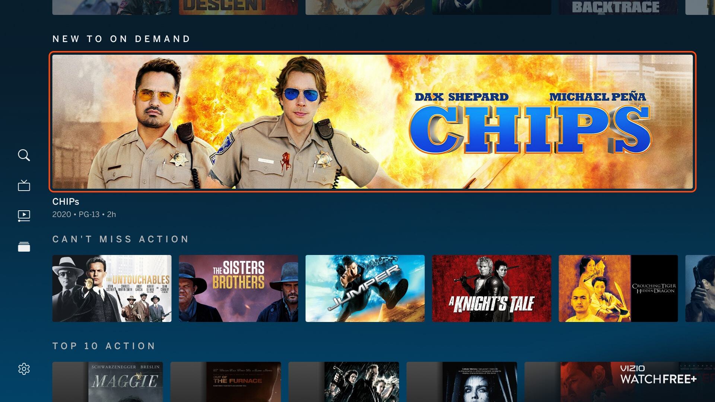Choose A Knight's Tale movie tile
This screenshot has height=402, width=715.
[492, 288]
